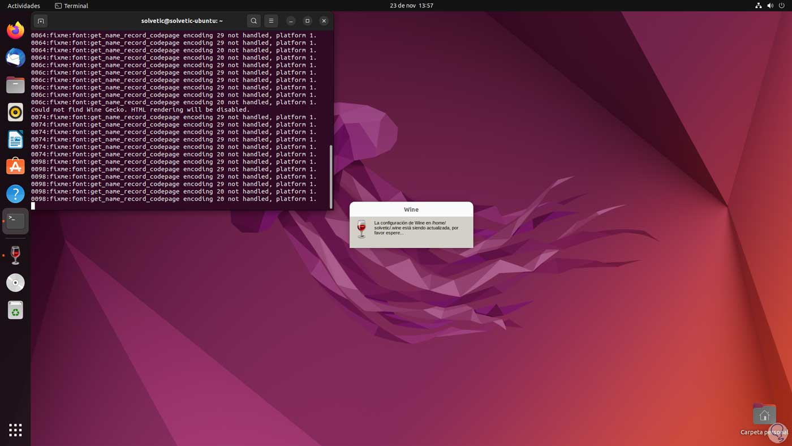The width and height of the screenshot is (792, 446).
Task: Close the terminal window
Action: [324, 21]
